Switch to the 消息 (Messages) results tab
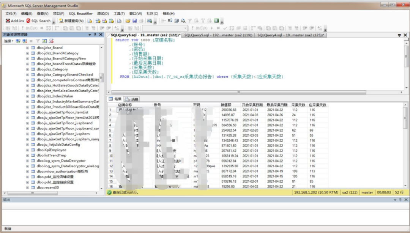The height and width of the screenshot is (233, 410). pyautogui.click(x=133, y=99)
